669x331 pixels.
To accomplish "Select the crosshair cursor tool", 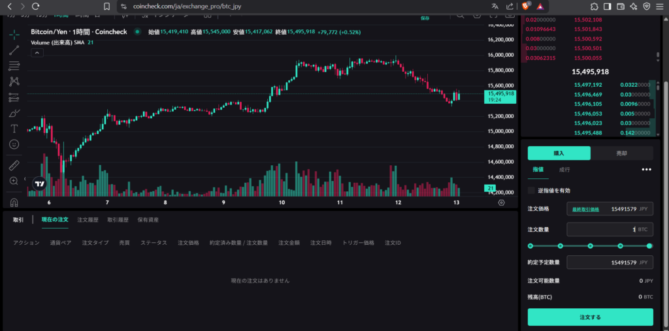I will click(x=14, y=35).
